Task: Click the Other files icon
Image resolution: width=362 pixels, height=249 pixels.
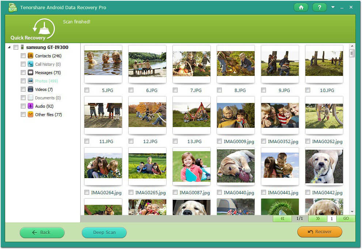Action: click(30, 114)
